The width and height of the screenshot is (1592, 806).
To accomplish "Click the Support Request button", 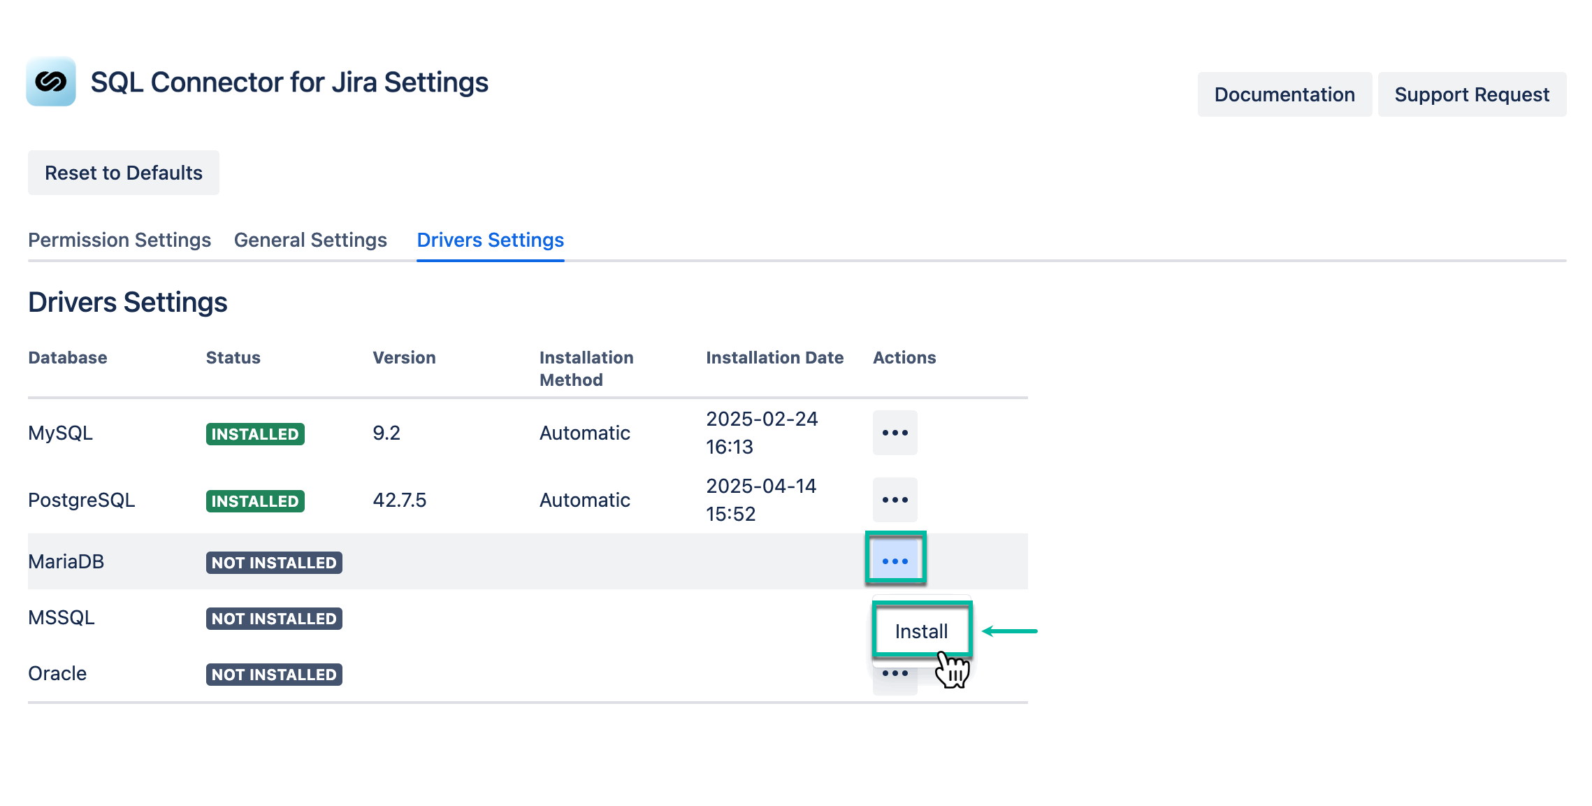I will click(x=1472, y=94).
